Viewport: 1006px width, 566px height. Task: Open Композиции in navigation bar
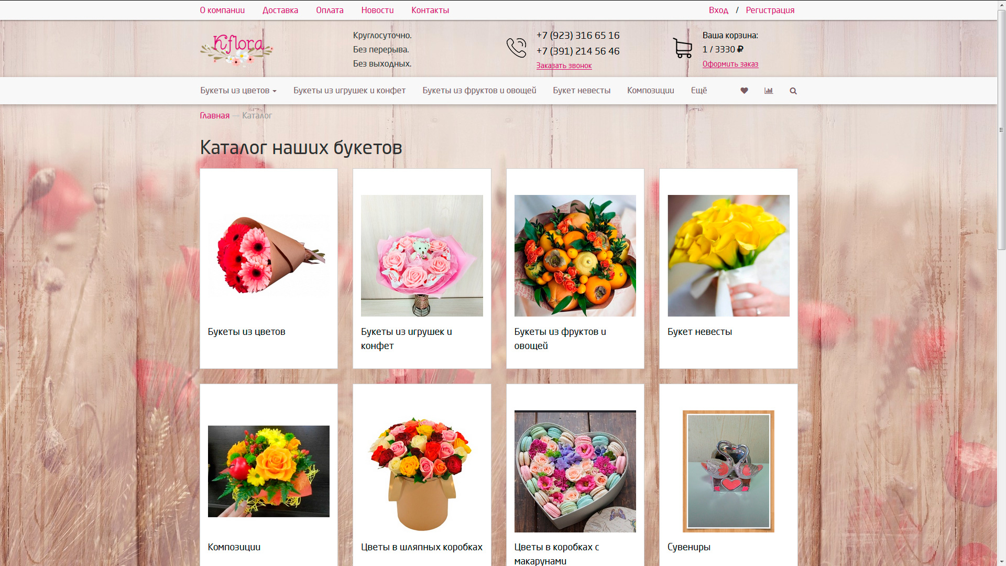point(651,90)
